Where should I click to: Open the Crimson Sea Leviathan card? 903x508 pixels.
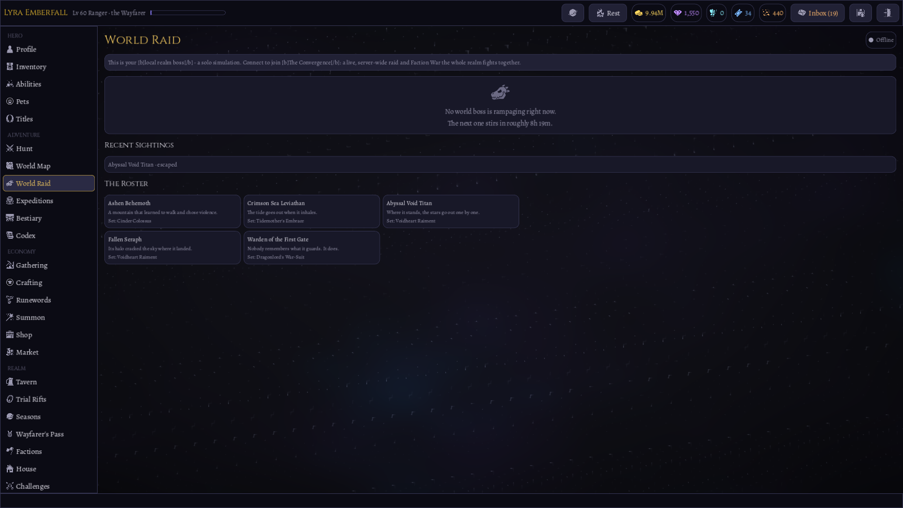312,212
